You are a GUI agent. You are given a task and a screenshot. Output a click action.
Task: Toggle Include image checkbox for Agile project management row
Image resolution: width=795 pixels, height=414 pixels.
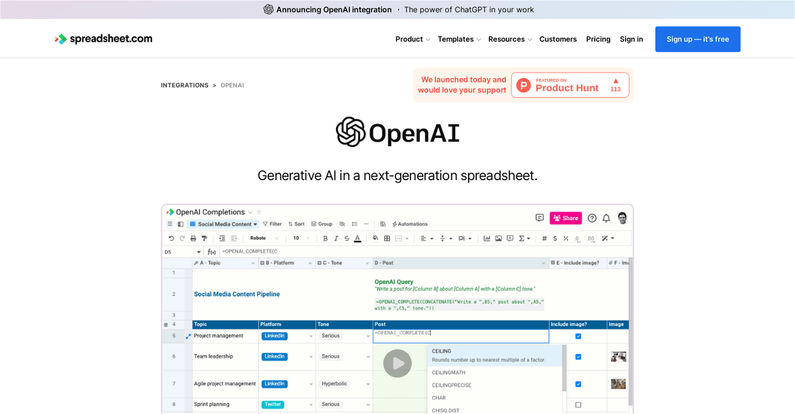pyautogui.click(x=578, y=384)
